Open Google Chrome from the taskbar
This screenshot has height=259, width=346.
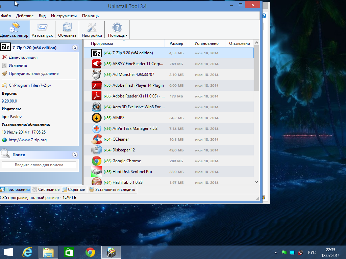click(x=90, y=252)
